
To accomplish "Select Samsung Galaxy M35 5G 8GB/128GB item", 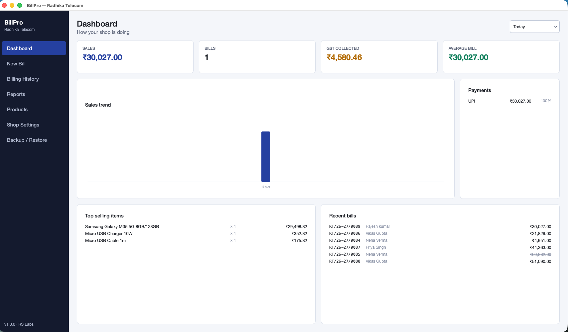I will tap(122, 226).
